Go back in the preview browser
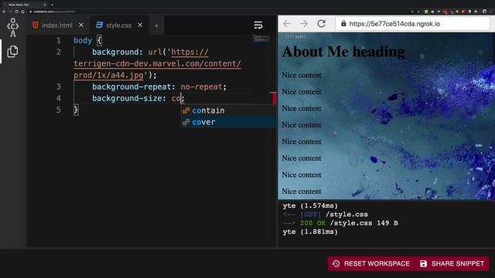495x278 pixels. coord(287,24)
